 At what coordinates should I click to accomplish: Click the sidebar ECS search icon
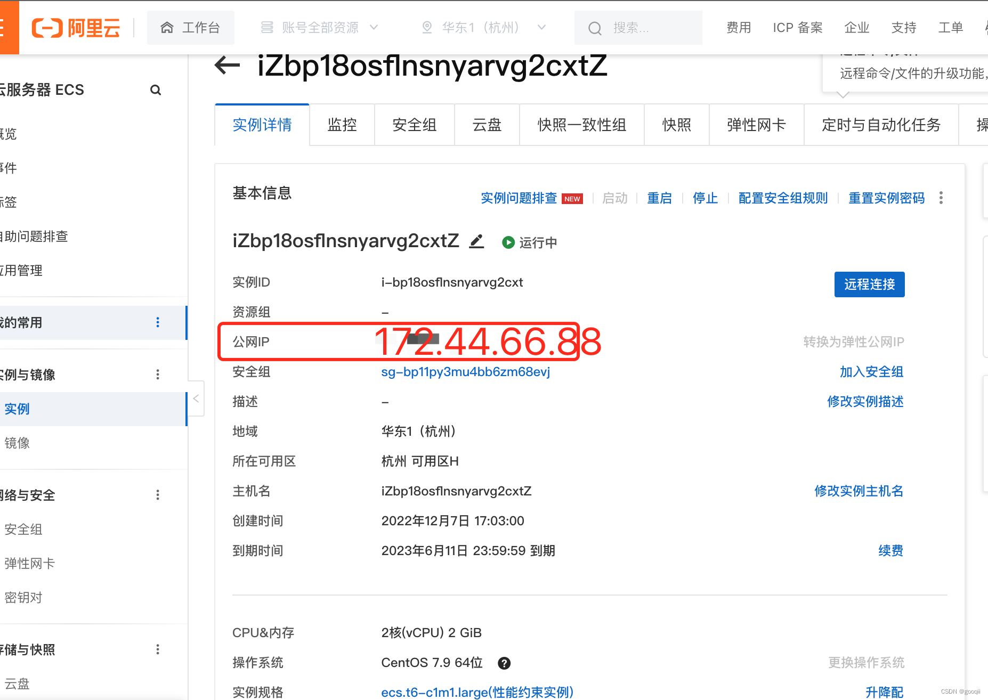pyautogui.click(x=156, y=90)
